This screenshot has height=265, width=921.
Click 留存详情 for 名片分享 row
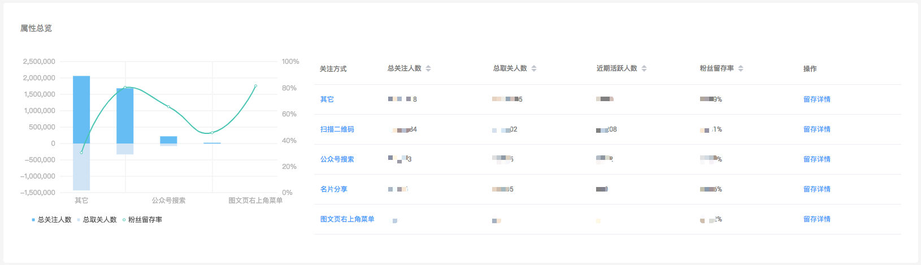(817, 189)
